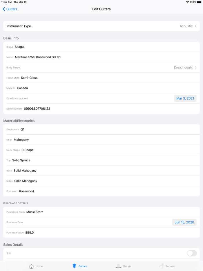Image resolution: width=203 pixels, height=271 pixels.
Task: Tap the Strings tab icon
Action: click(x=118, y=266)
